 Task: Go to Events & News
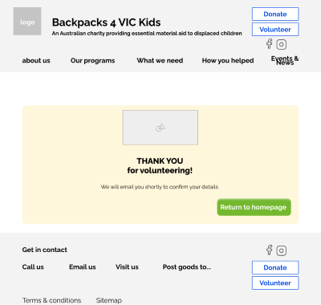[285, 60]
